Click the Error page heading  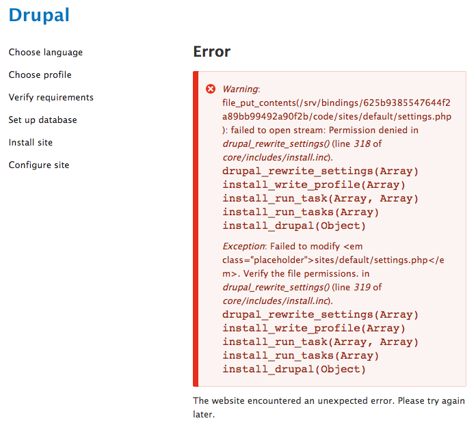(212, 51)
